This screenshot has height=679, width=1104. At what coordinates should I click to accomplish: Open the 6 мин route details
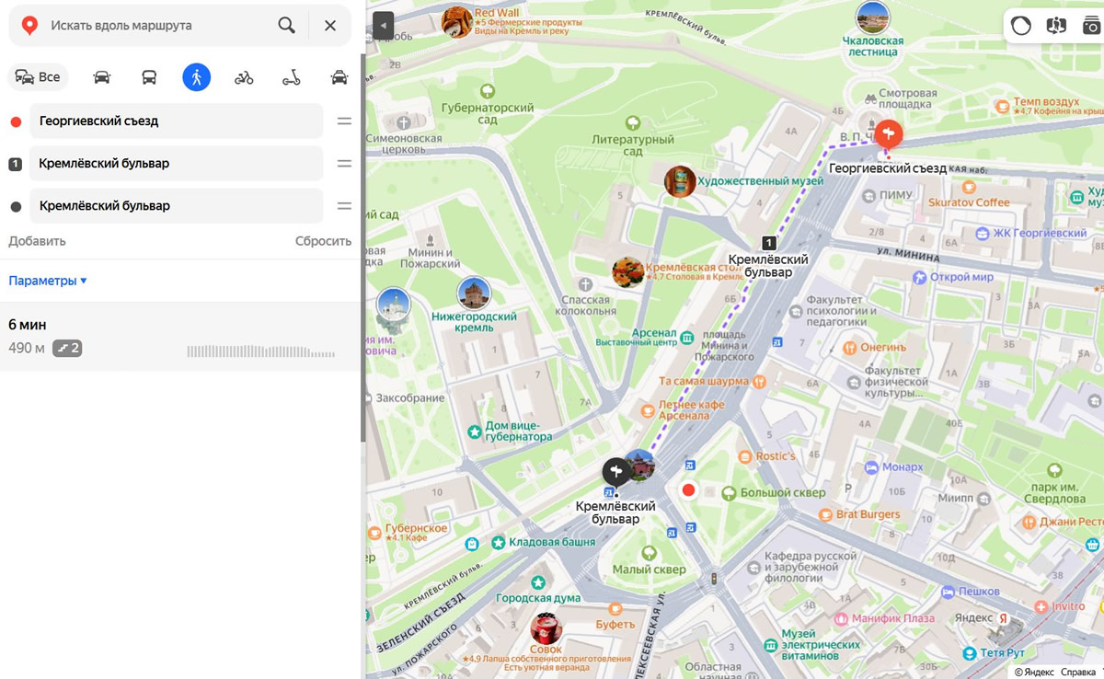28,325
